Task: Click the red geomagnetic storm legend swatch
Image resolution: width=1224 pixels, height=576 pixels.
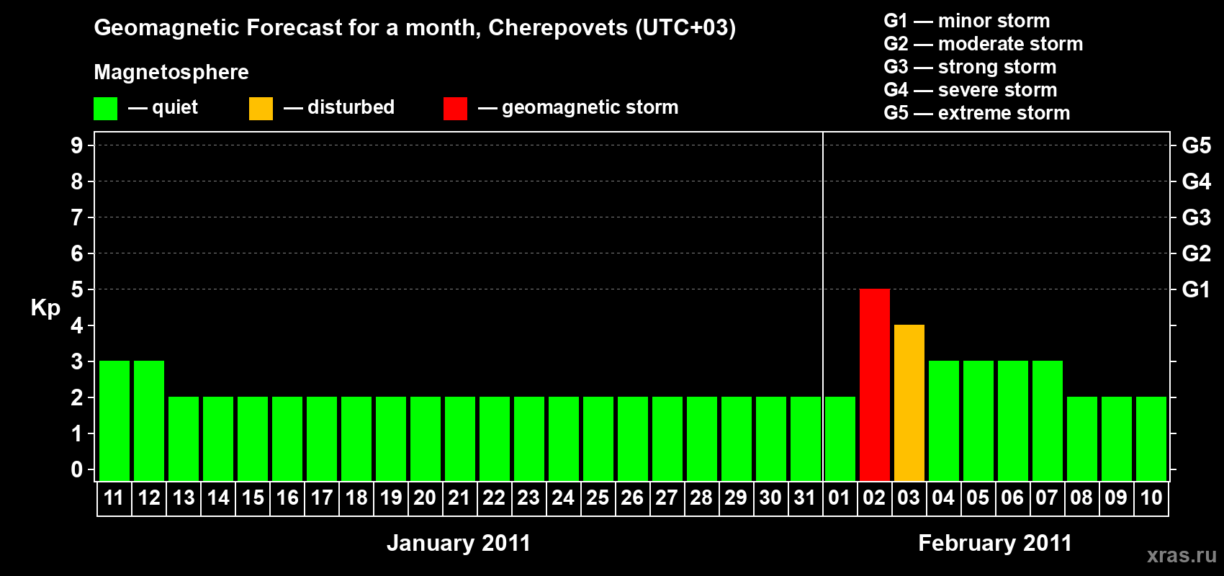Action: pyautogui.click(x=455, y=109)
